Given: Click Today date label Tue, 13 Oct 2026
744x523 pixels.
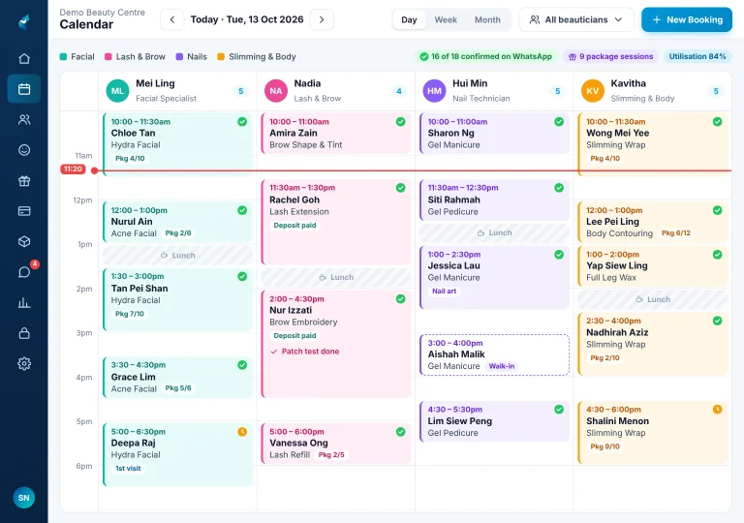Looking at the screenshot, I should click(247, 19).
